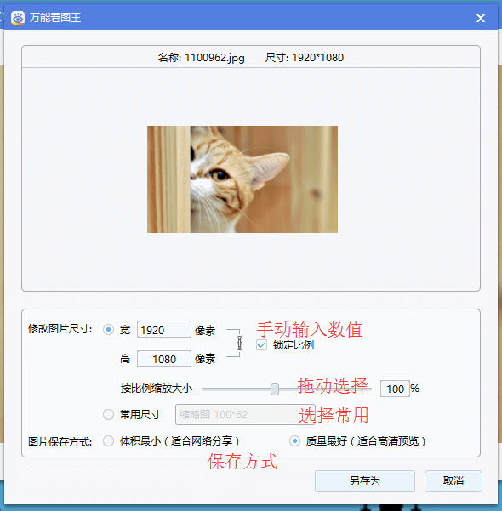Choose 质量最好 save mode radio button

pos(294,441)
